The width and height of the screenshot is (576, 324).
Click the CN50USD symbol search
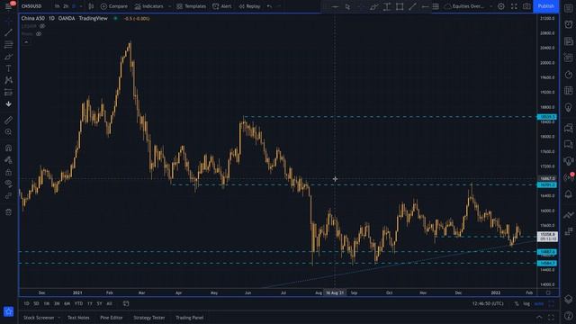pos(31,6)
